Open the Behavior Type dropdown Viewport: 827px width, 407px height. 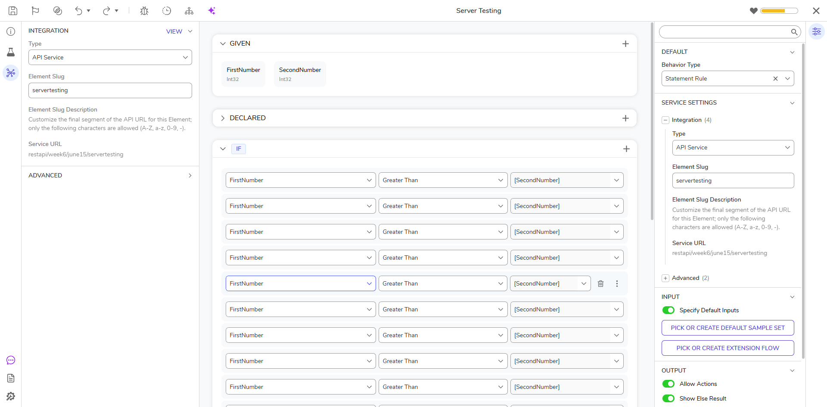(787, 78)
